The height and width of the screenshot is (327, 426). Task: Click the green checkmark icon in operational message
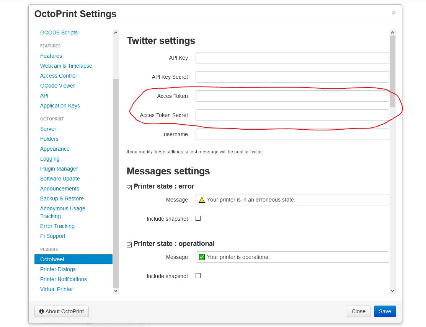click(x=202, y=257)
